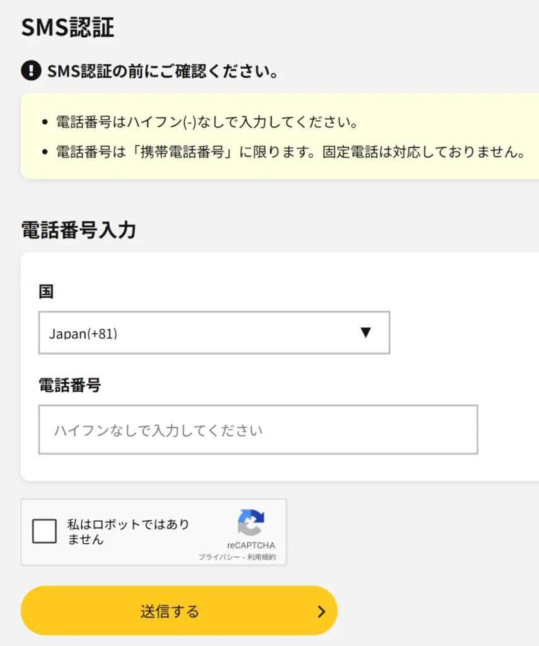The width and height of the screenshot is (539, 646).
Task: Click the dropdown arrow on the country selector
Action: pyautogui.click(x=366, y=333)
